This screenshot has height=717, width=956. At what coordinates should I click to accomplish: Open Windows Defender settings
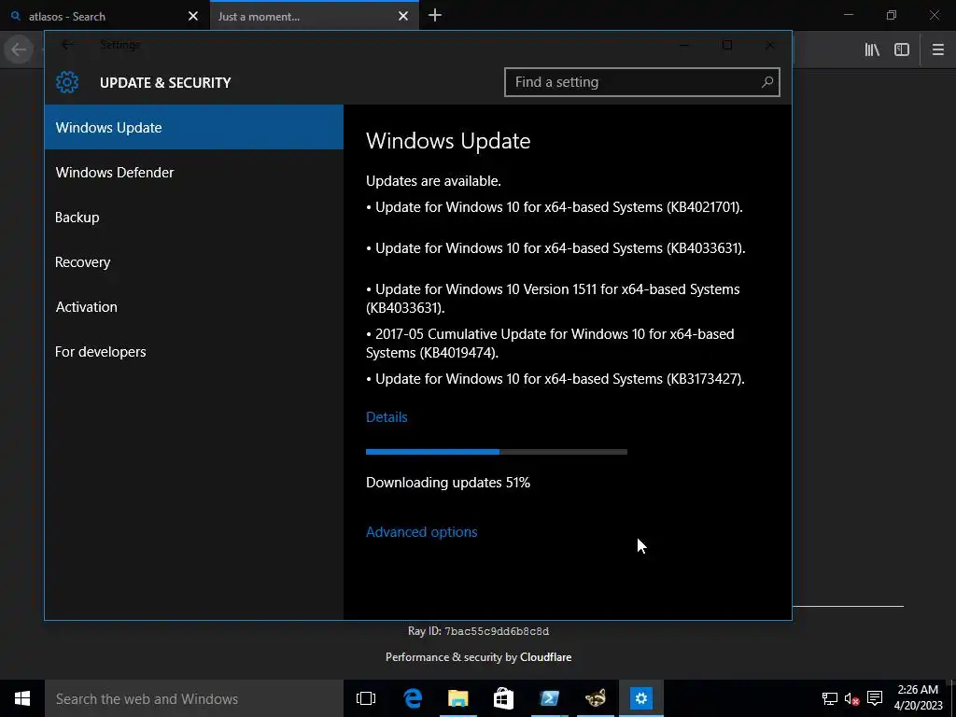[194, 173]
